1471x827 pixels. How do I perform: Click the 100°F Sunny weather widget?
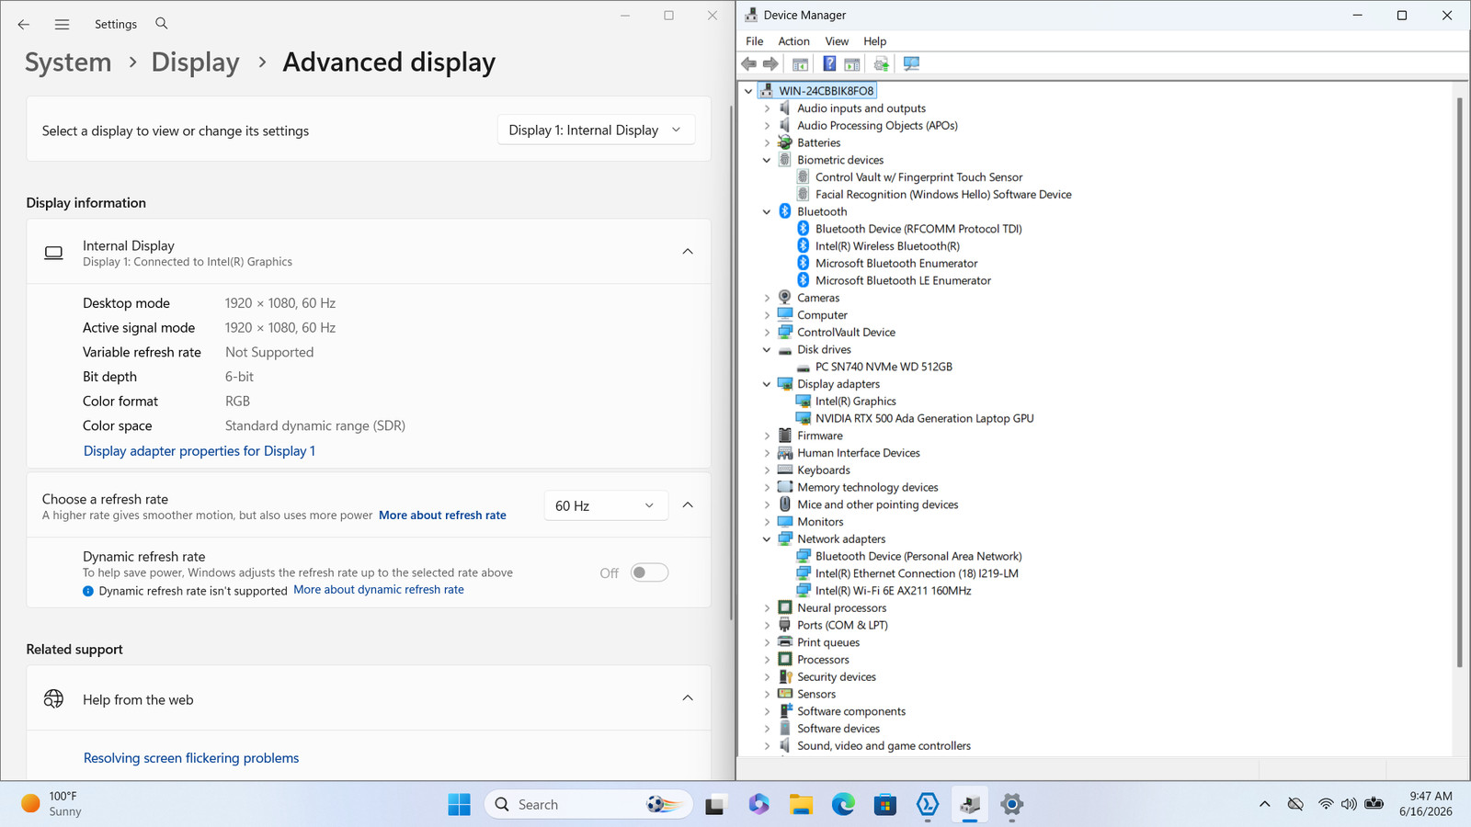pos(51,804)
